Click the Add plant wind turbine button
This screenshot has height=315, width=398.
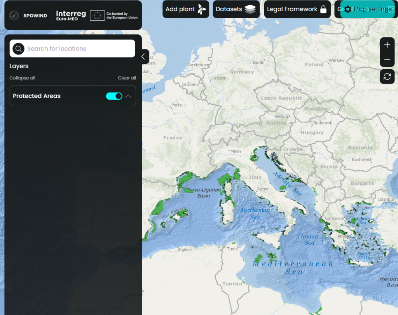(185, 9)
